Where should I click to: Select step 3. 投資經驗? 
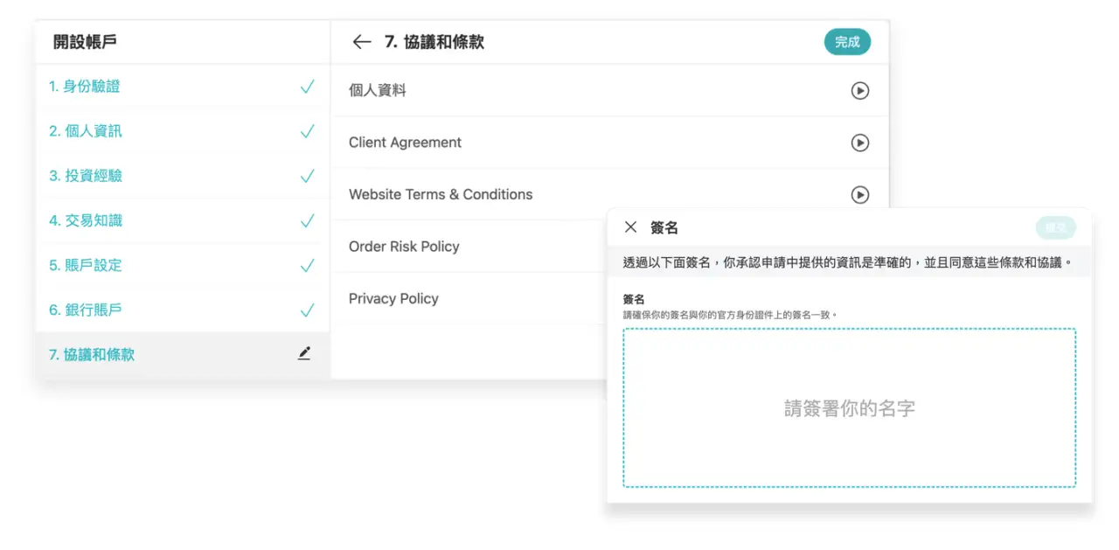pyautogui.click(x=183, y=176)
